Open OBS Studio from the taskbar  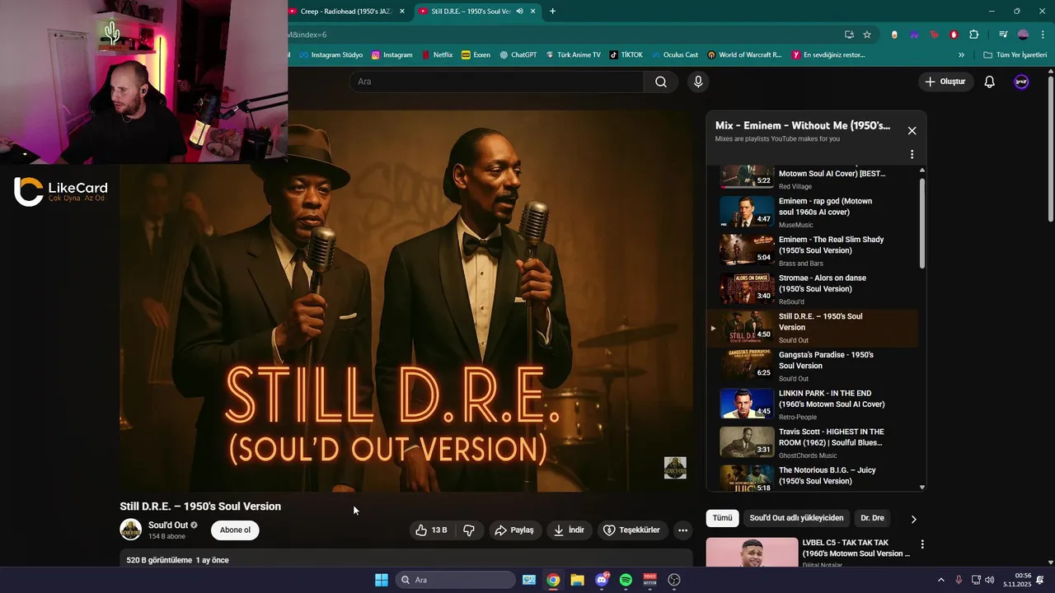pyautogui.click(x=674, y=580)
